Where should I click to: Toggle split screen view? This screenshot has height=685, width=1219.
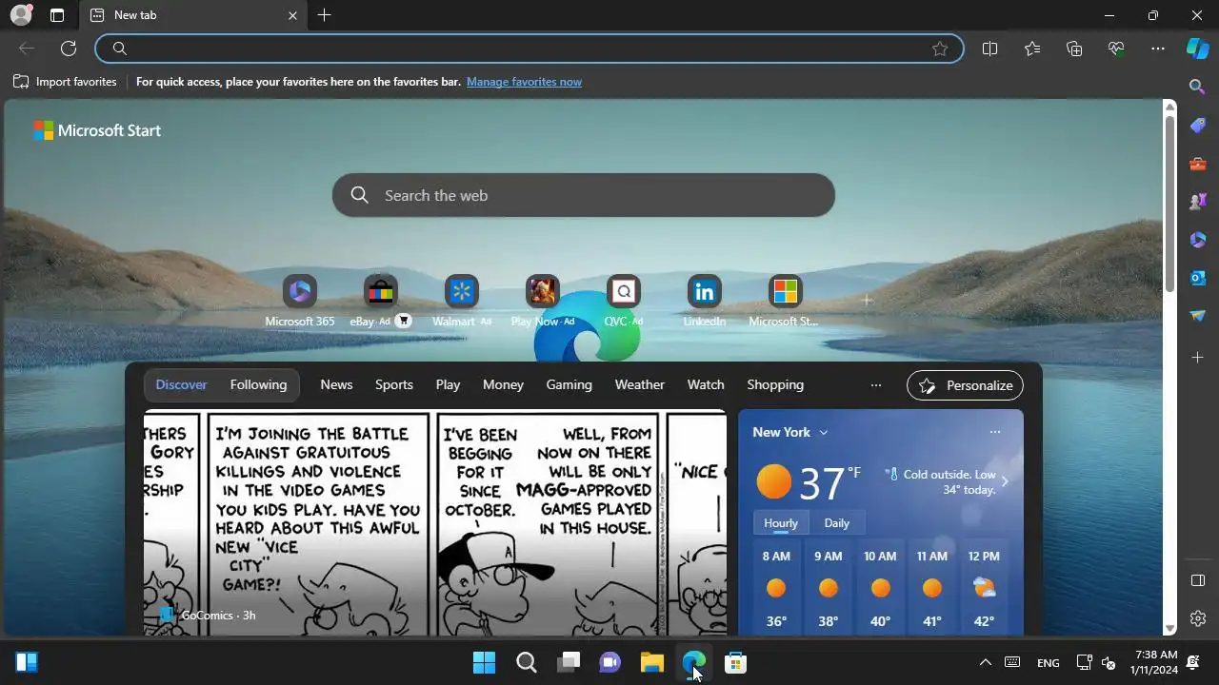pyautogui.click(x=989, y=49)
